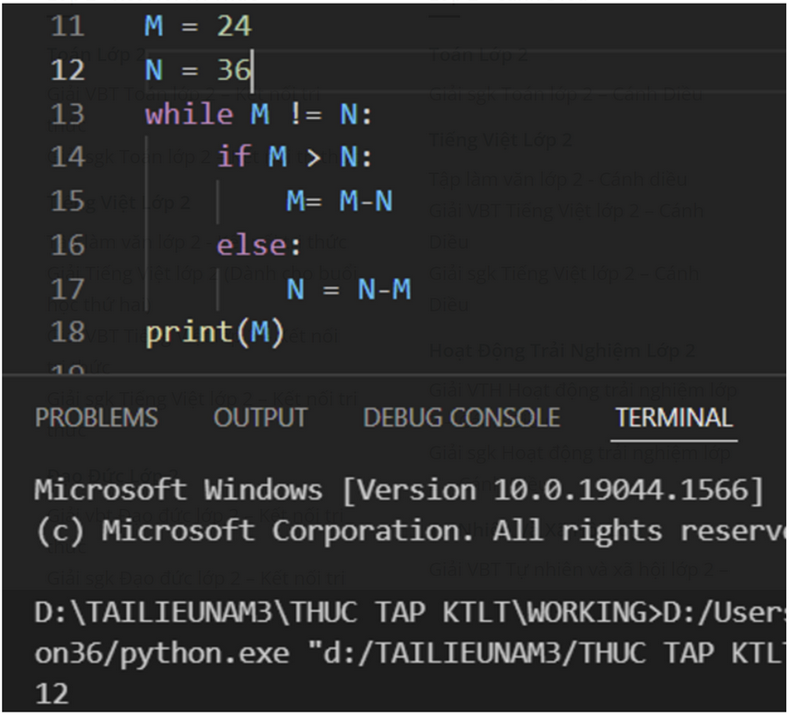Image resolution: width=789 pixels, height=716 pixels.
Task: Click the terminal output value 12
Action: coord(52,694)
